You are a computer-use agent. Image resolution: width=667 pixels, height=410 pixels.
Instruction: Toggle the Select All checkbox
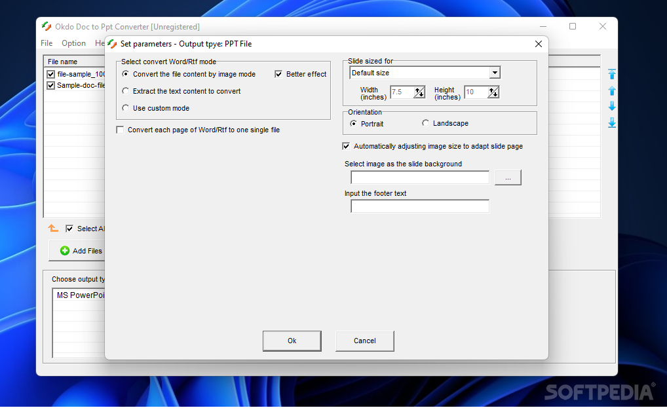click(69, 229)
